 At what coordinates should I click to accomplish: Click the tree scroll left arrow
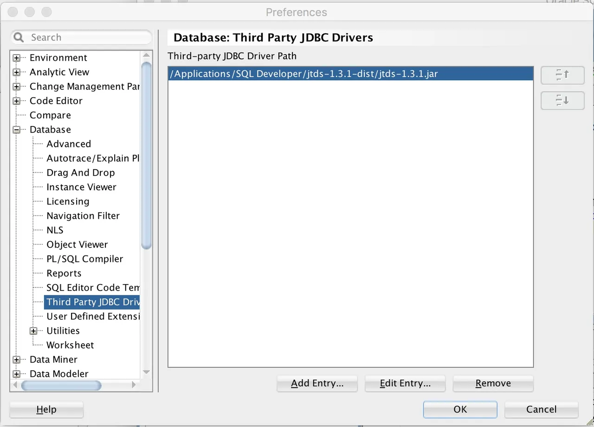16,385
